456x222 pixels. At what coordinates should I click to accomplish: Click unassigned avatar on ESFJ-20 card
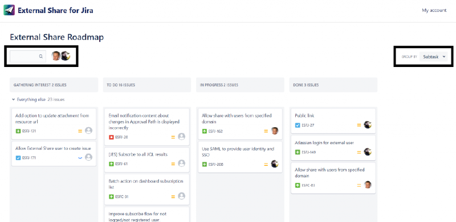[x=181, y=136]
